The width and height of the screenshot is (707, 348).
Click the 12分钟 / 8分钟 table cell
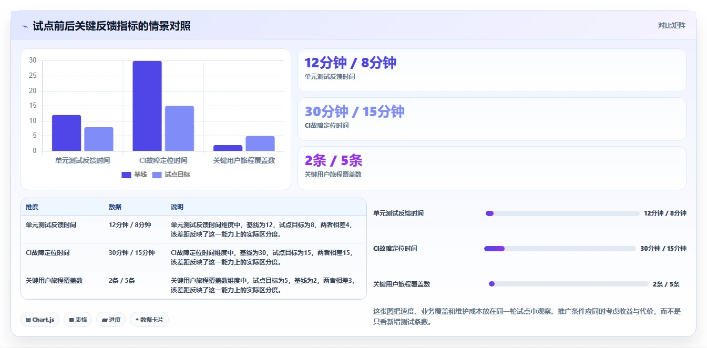(x=130, y=225)
